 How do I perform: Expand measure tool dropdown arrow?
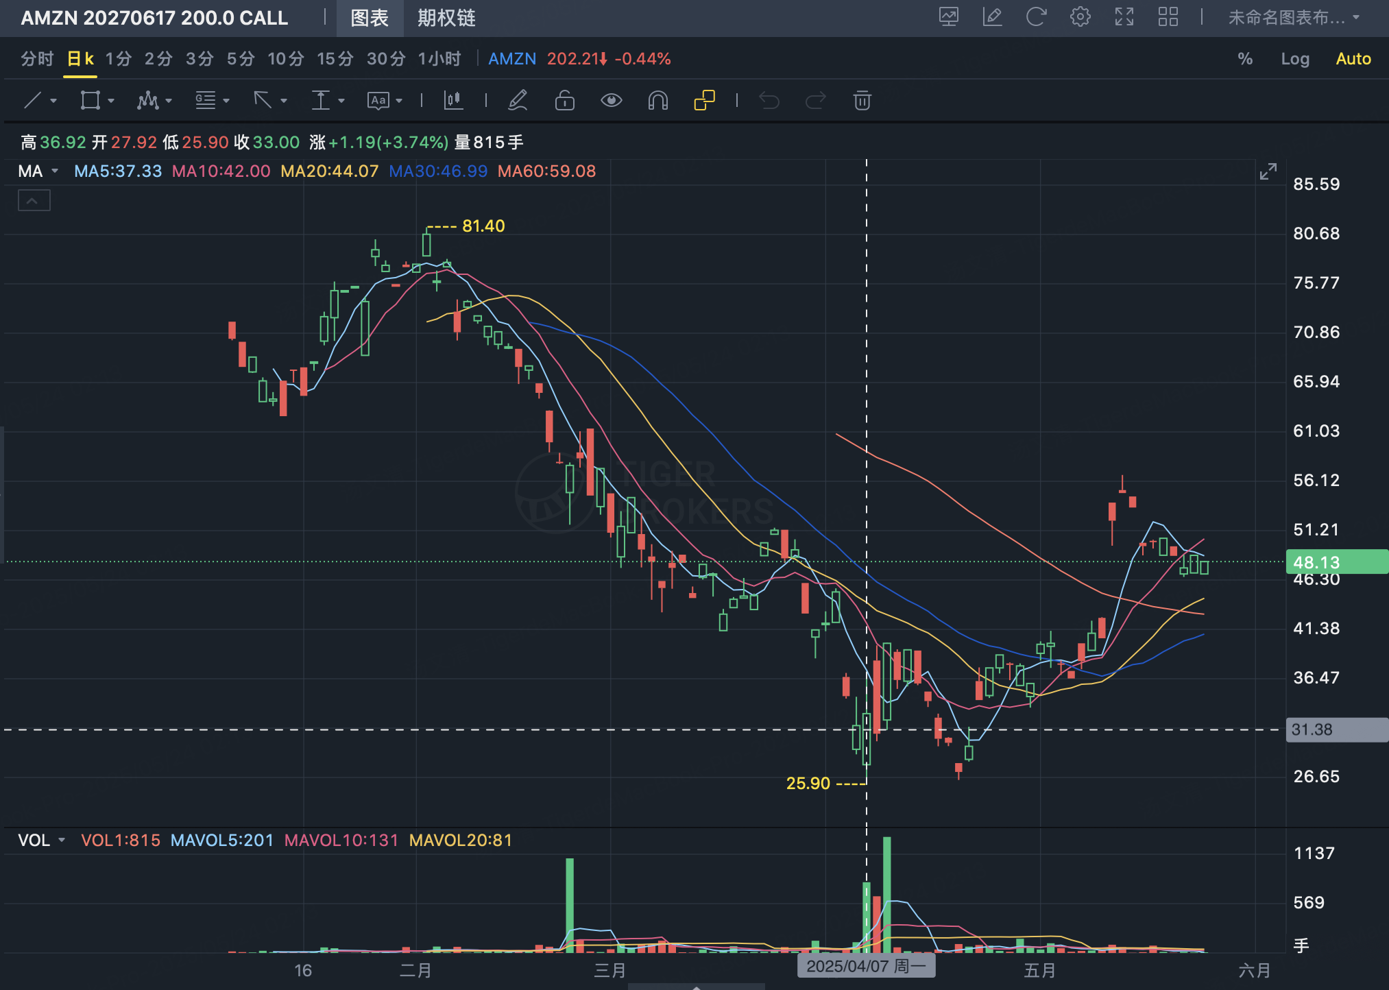pyautogui.click(x=341, y=101)
